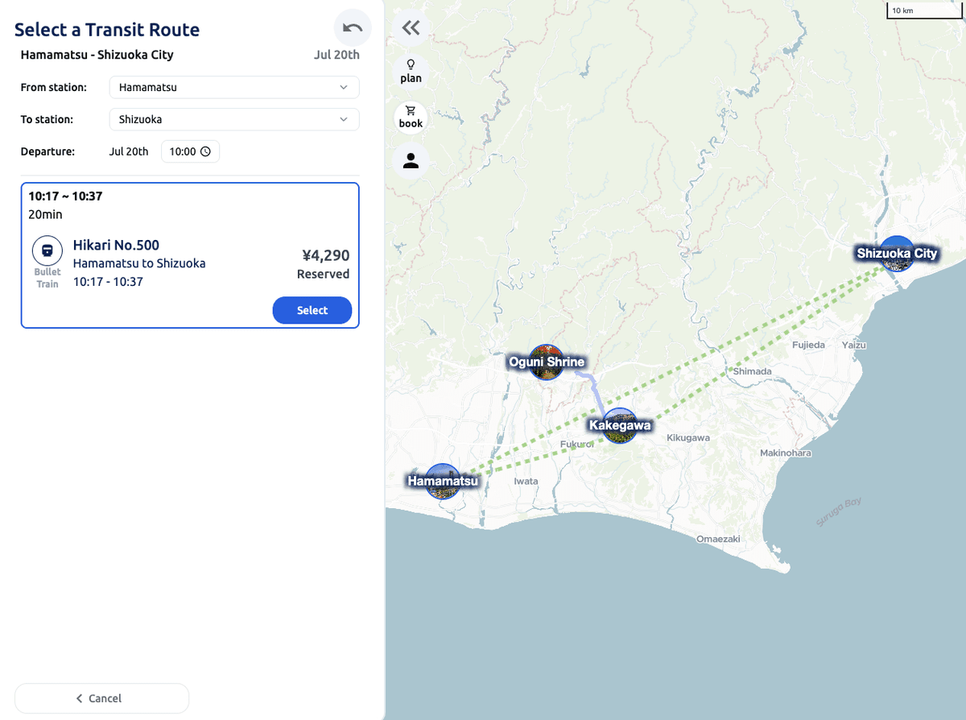Cancel the transit route selection
Screen dimensions: 966x720
click(x=101, y=697)
